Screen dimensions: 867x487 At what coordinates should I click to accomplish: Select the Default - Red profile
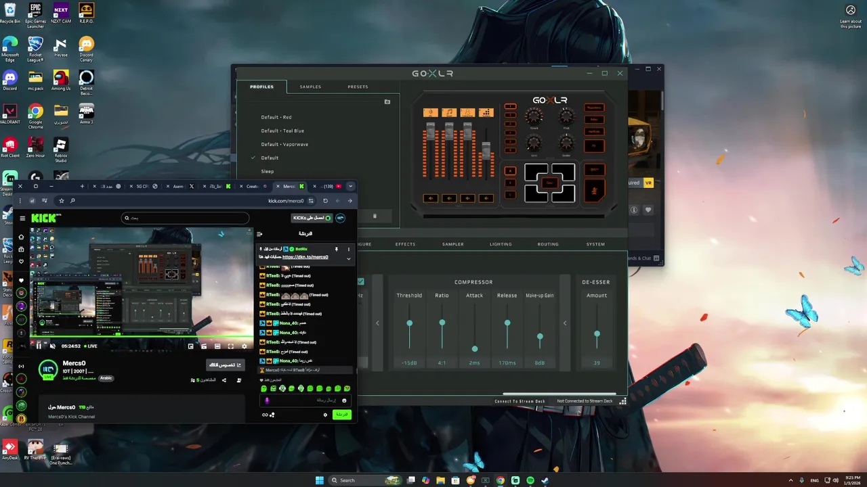pyautogui.click(x=276, y=117)
